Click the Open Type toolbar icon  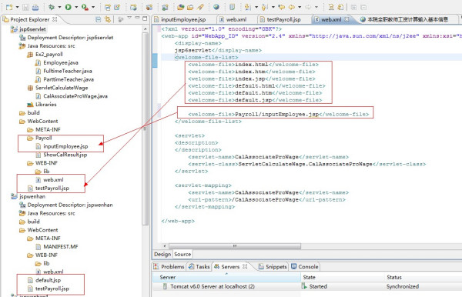click(x=181, y=7)
